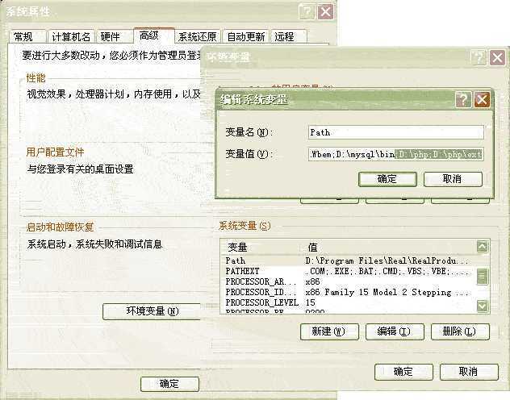
Task: Click 新建 under the system variables list
Action: coord(329,331)
